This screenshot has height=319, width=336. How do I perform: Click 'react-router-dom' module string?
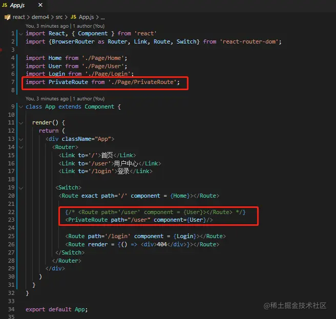tap(249, 41)
